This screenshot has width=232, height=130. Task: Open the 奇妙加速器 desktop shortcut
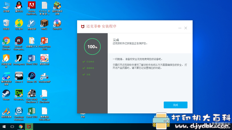[6, 112]
